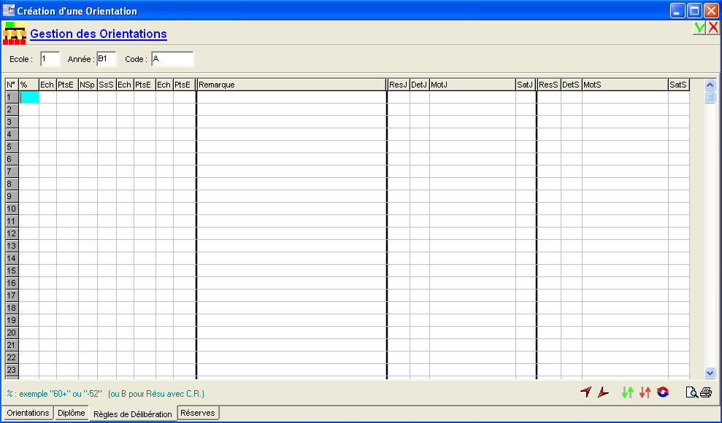Click the N° column header
The image size is (722, 423).
[x=12, y=85]
